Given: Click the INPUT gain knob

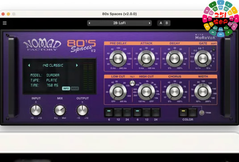Looking at the screenshot, I should click(x=36, y=110).
